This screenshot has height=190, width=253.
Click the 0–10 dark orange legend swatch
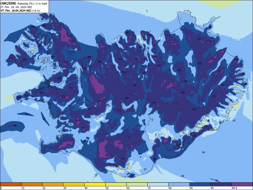11,184
